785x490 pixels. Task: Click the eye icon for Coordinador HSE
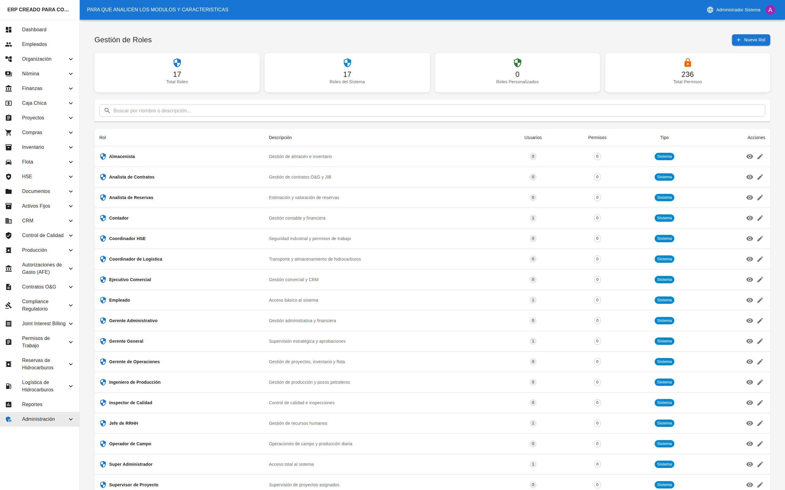pos(749,239)
